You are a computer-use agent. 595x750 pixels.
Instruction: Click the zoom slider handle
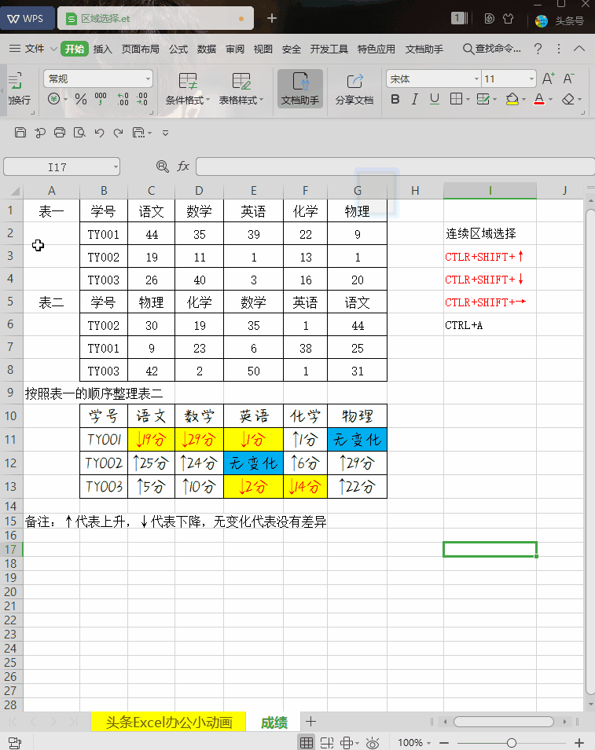tap(511, 742)
